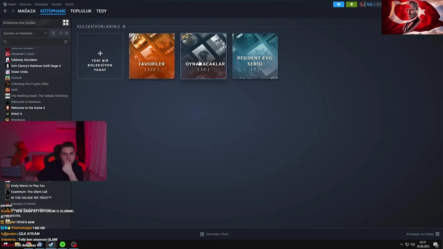Switch to the MAĞAZA tab
The width and height of the screenshot is (443, 249).
pyautogui.click(x=27, y=11)
